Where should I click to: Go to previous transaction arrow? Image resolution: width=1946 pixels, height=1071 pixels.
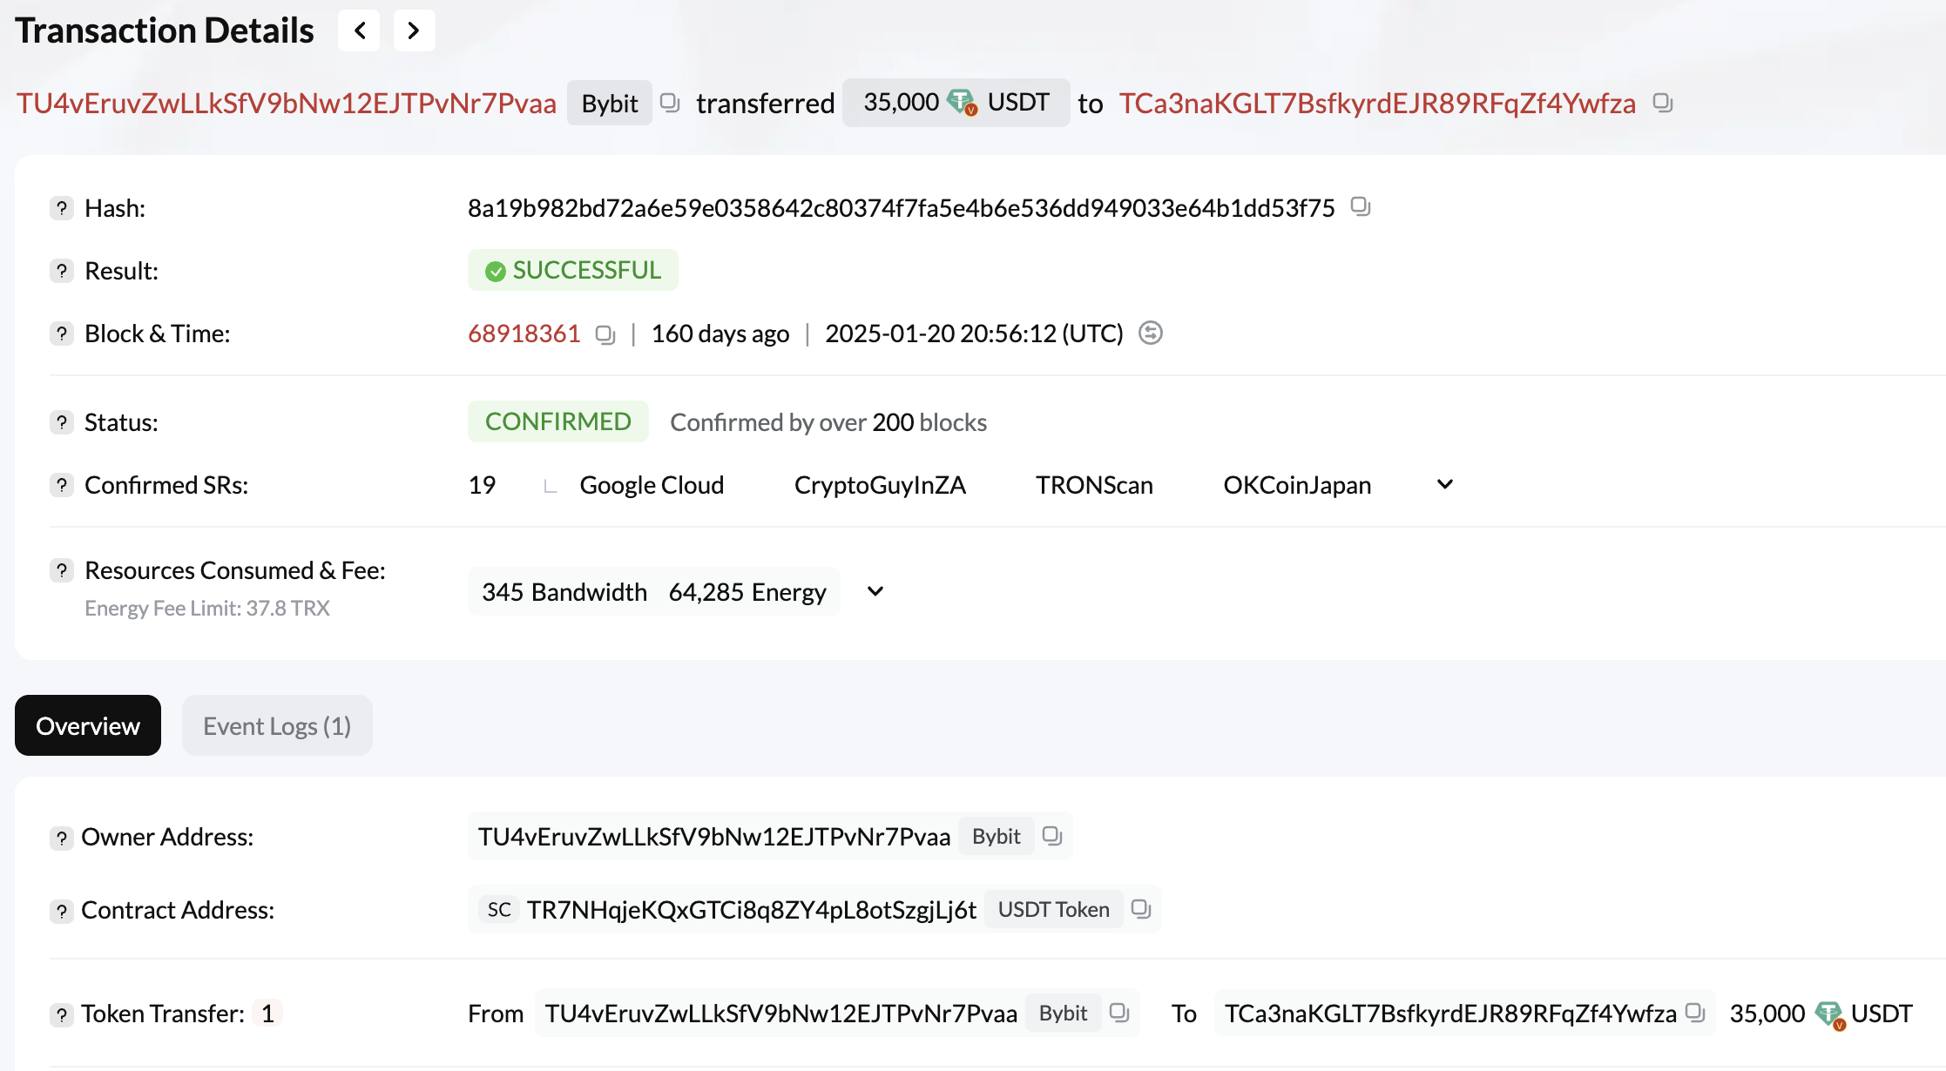click(x=359, y=31)
